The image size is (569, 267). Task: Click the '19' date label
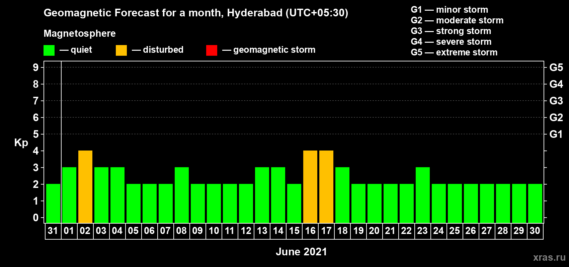[x=358, y=231]
